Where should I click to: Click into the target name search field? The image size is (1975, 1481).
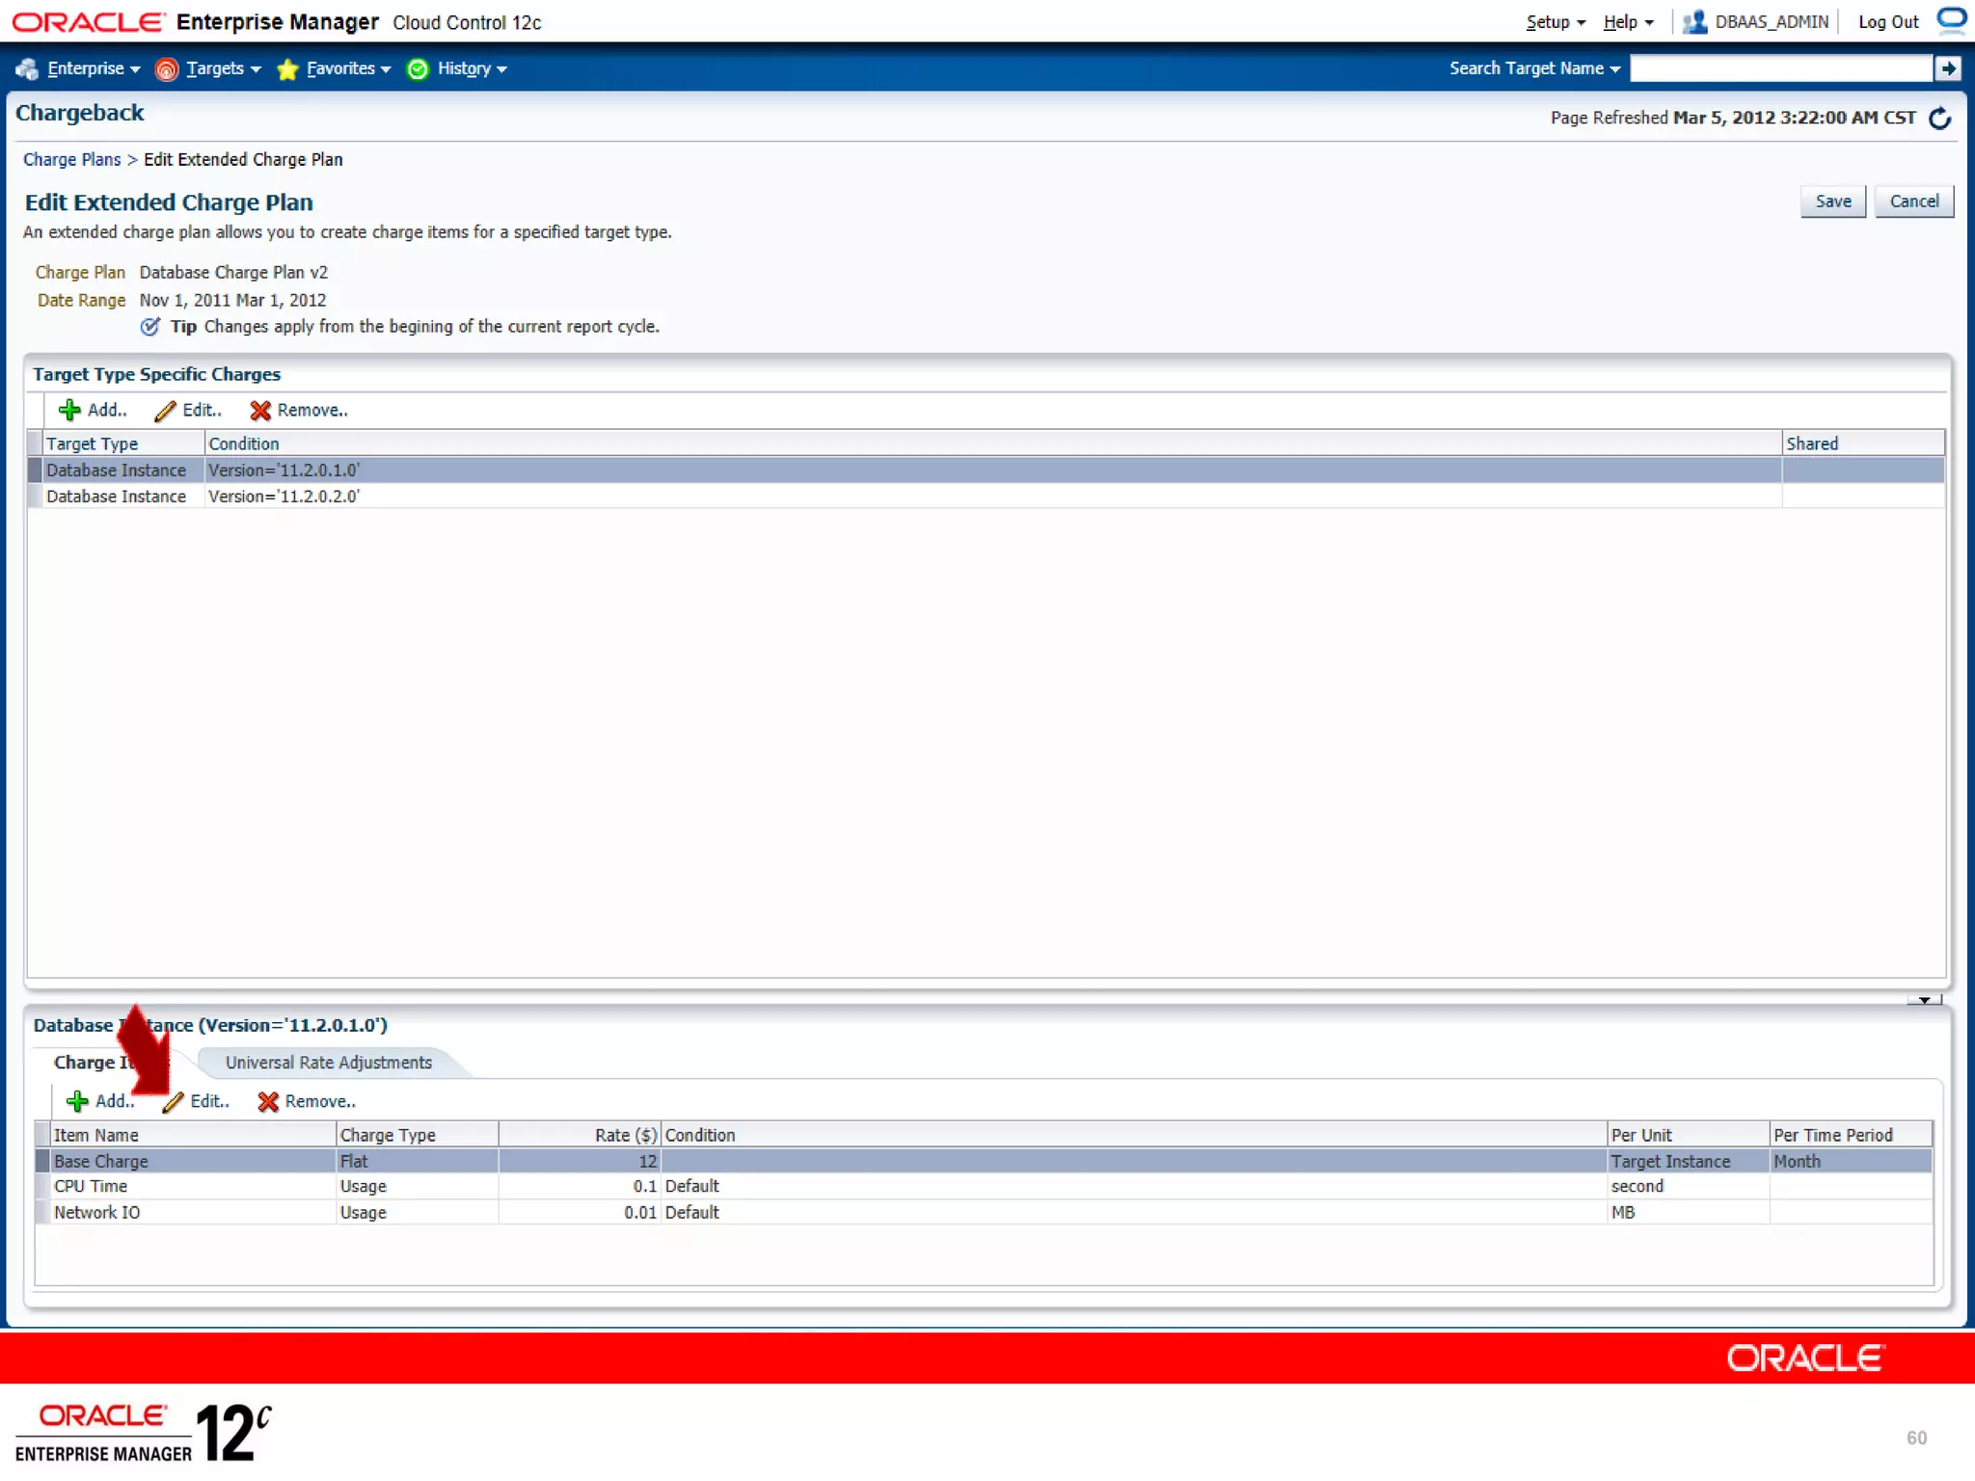(x=1780, y=68)
